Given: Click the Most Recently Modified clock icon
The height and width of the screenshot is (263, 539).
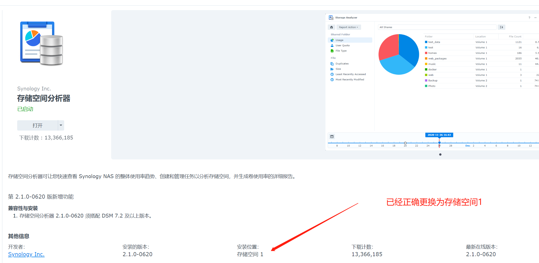Looking at the screenshot, I should (332, 80).
